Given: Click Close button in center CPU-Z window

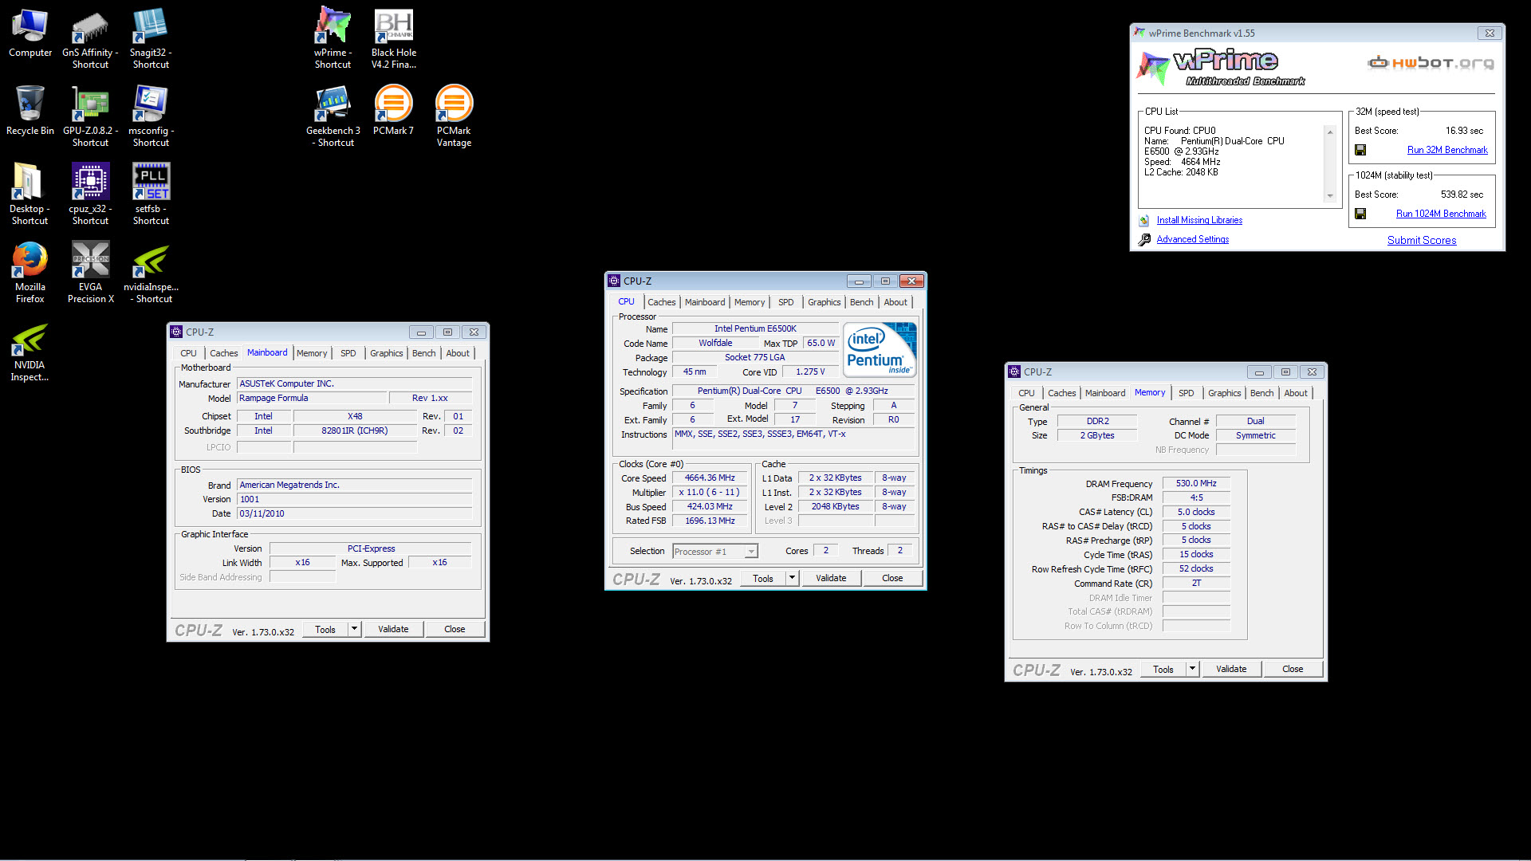Looking at the screenshot, I should click(x=892, y=578).
